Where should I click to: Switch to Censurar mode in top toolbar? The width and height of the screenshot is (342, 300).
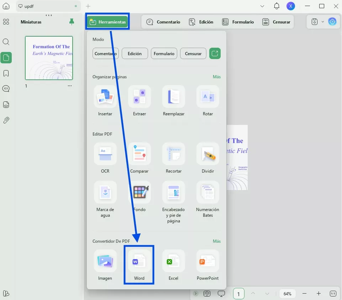(276, 22)
